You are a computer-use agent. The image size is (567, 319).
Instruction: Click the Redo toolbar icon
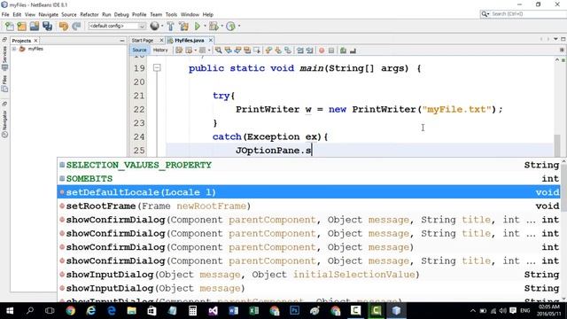point(76,26)
